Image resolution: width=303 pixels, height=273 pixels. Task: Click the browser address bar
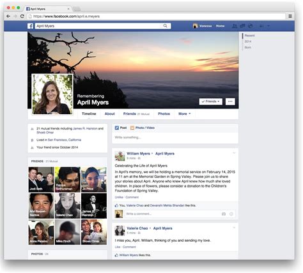(156, 16)
